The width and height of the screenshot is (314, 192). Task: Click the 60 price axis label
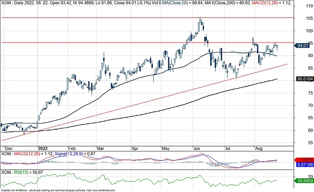tap(310, 130)
